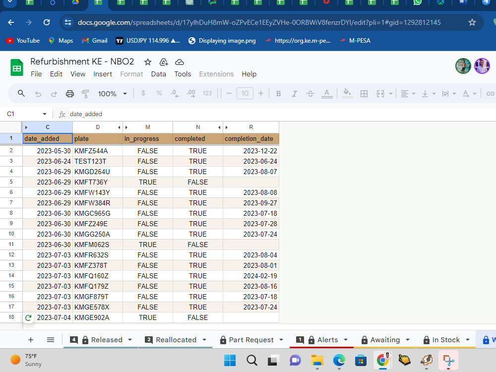Open the text color picker
496x372 pixels.
pos(327,94)
